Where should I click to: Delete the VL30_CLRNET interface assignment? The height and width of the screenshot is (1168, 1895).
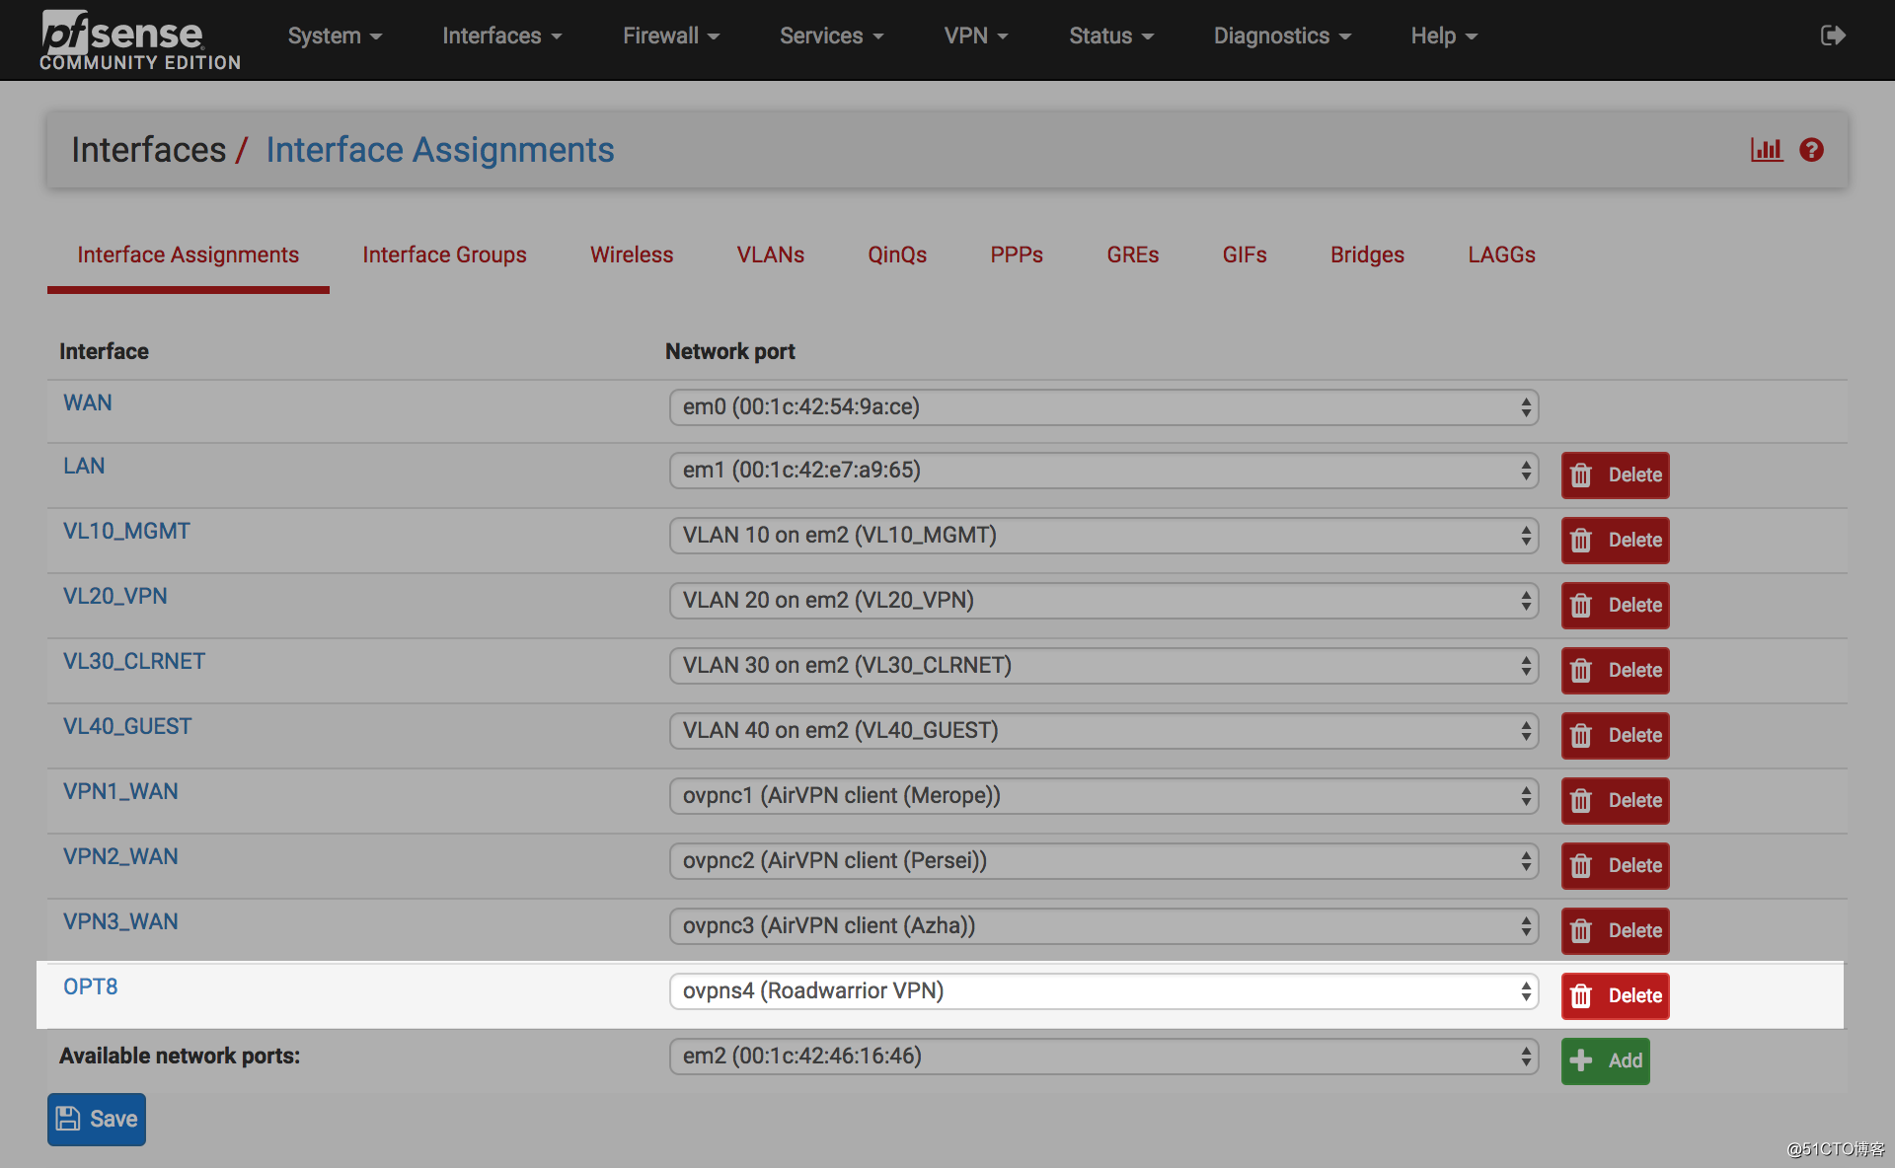[1615, 670]
